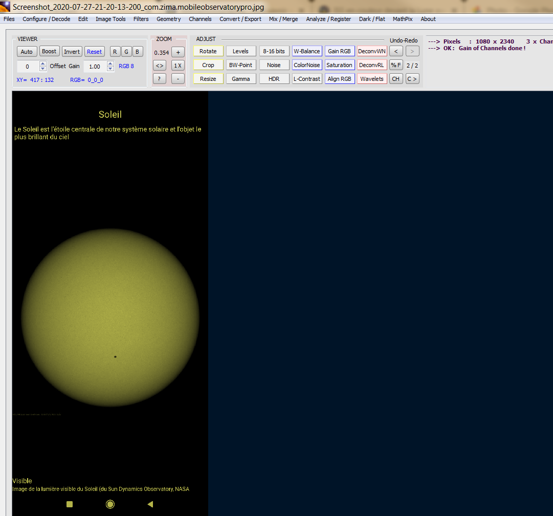Decrease Gain with down arrow
This screenshot has height=516, width=553.
click(x=110, y=69)
